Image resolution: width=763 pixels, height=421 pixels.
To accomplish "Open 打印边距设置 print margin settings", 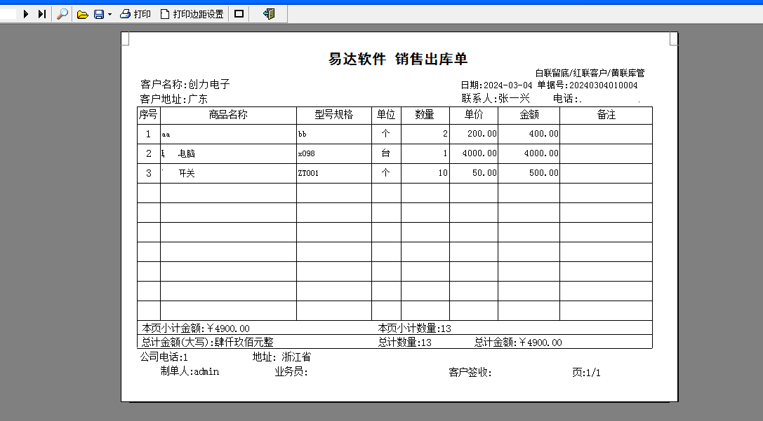I will 192,14.
